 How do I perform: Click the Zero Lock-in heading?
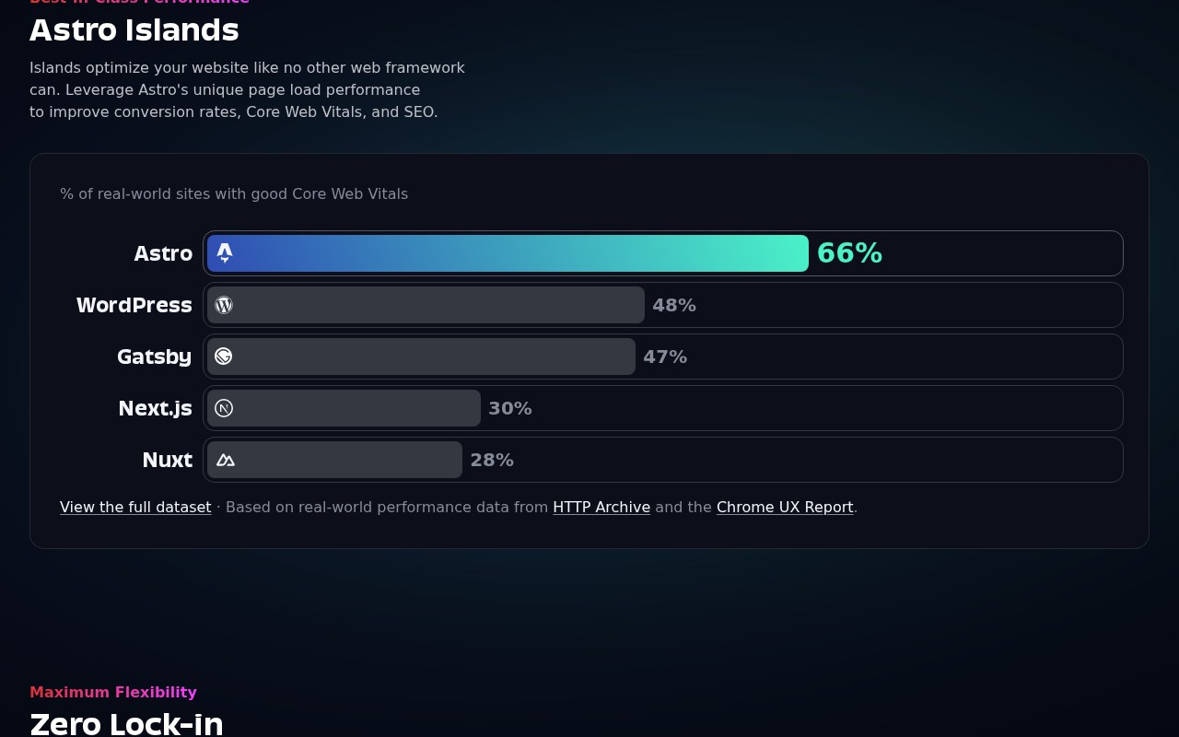[x=126, y=723]
